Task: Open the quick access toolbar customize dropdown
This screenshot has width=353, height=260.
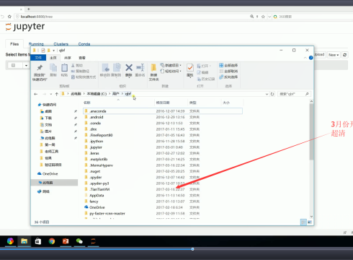Action: point(54,51)
